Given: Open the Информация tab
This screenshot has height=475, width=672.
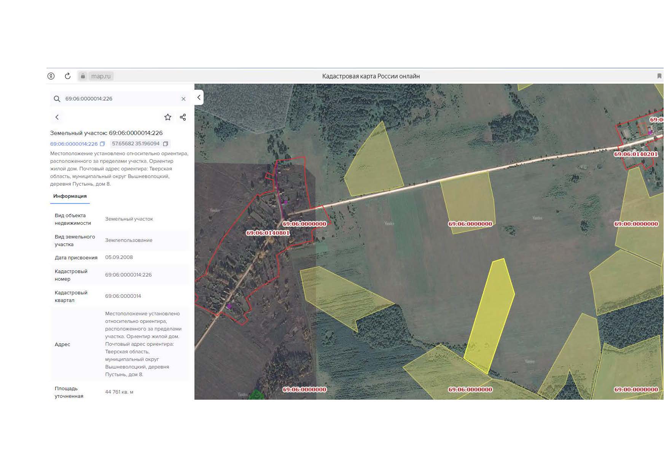Looking at the screenshot, I should click(x=70, y=196).
